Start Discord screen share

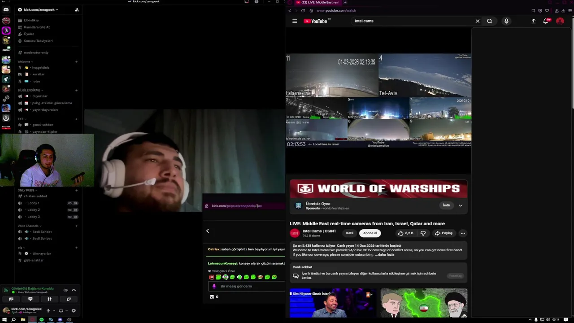tap(30, 299)
